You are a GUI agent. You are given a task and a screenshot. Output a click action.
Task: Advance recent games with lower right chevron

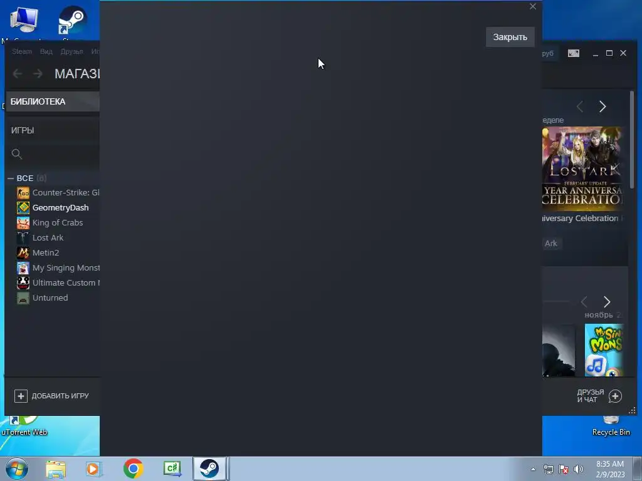(x=607, y=302)
